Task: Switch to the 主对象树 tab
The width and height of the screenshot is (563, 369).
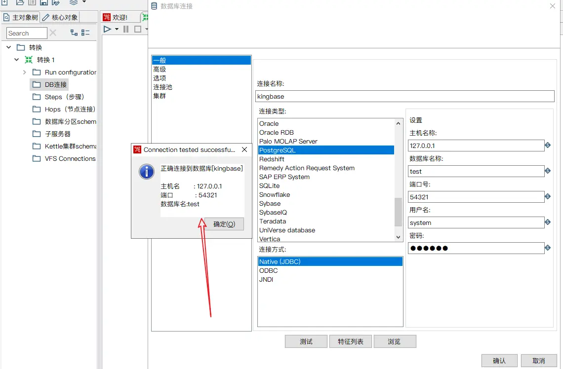Action: (x=20, y=17)
